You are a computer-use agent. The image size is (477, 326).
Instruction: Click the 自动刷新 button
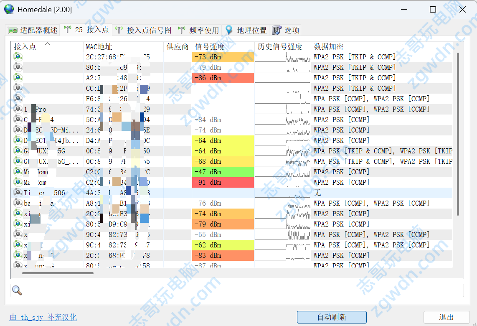[x=332, y=317]
